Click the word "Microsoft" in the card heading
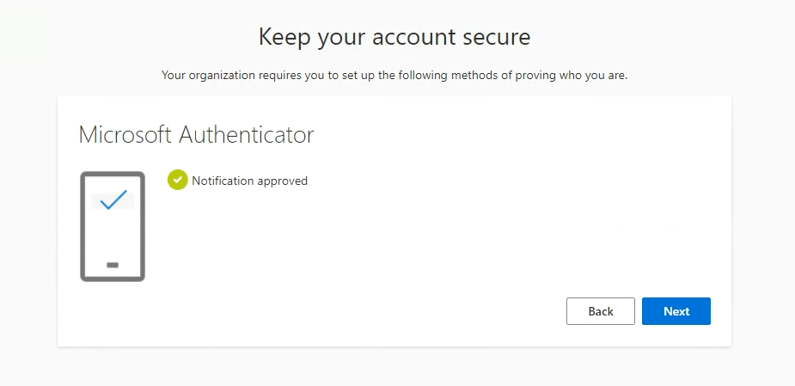This screenshot has width=795, height=386. (x=124, y=135)
